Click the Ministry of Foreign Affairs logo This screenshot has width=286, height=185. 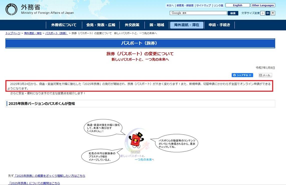40,9
